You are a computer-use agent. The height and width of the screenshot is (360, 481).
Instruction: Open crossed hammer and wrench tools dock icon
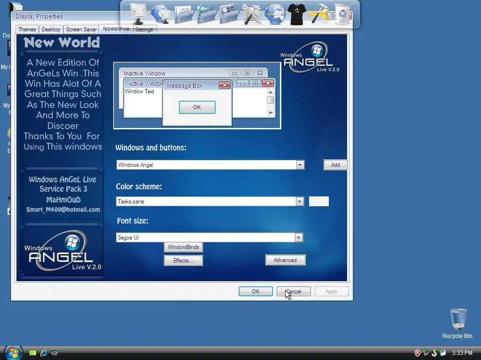pos(252,14)
